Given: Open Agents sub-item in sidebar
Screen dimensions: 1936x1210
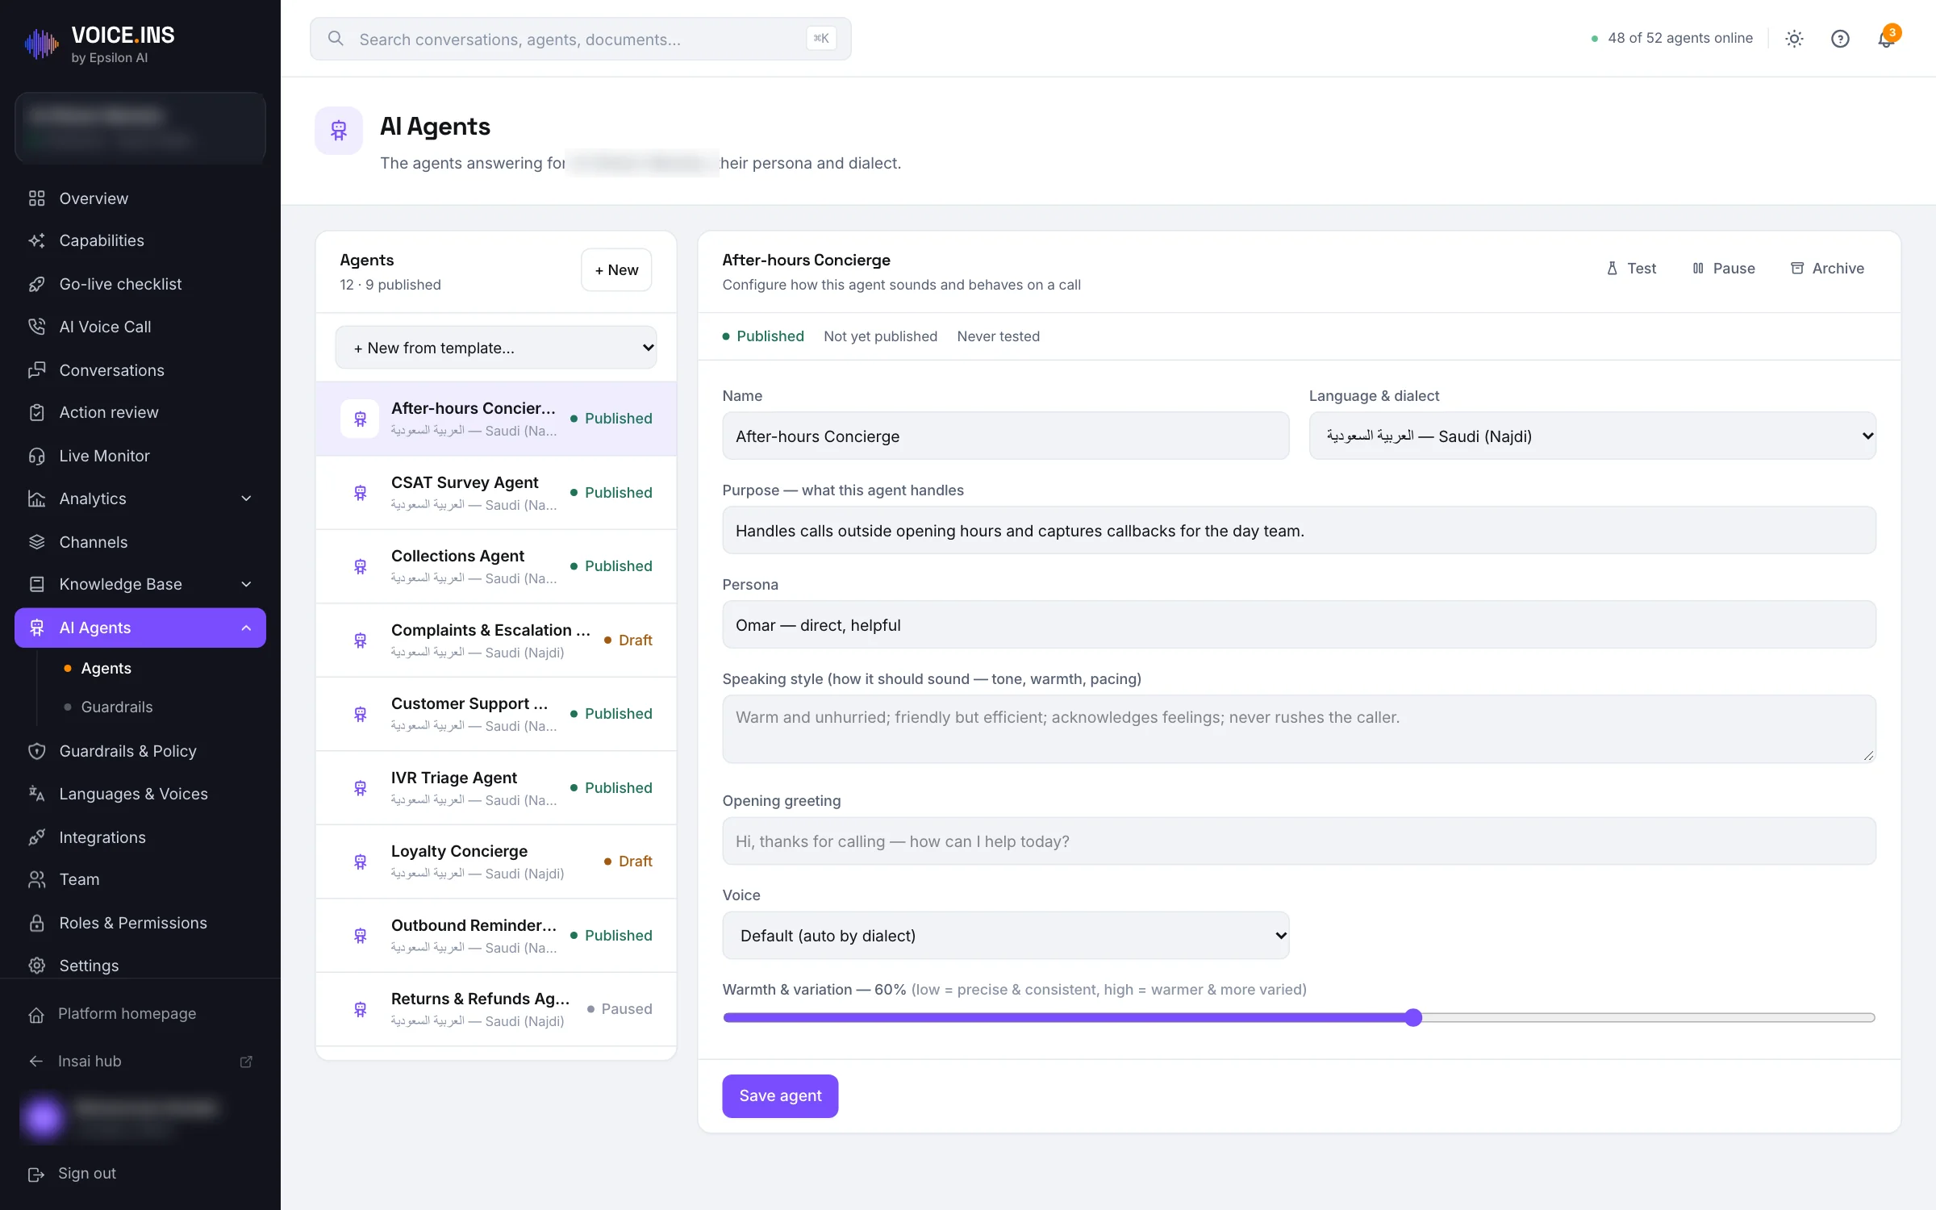Looking at the screenshot, I should pyautogui.click(x=106, y=668).
